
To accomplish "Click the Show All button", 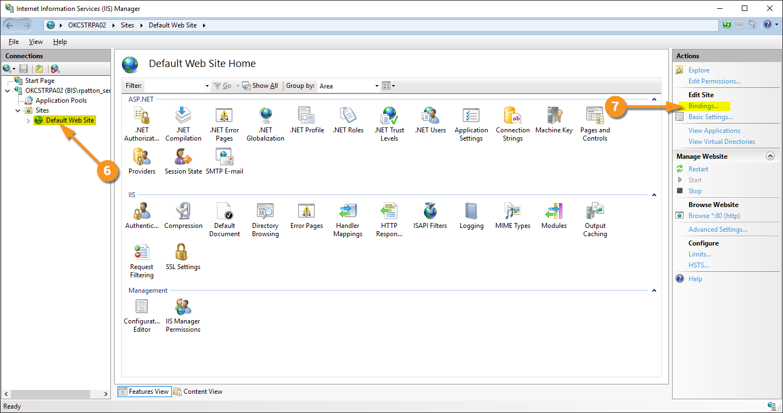I will tap(260, 86).
